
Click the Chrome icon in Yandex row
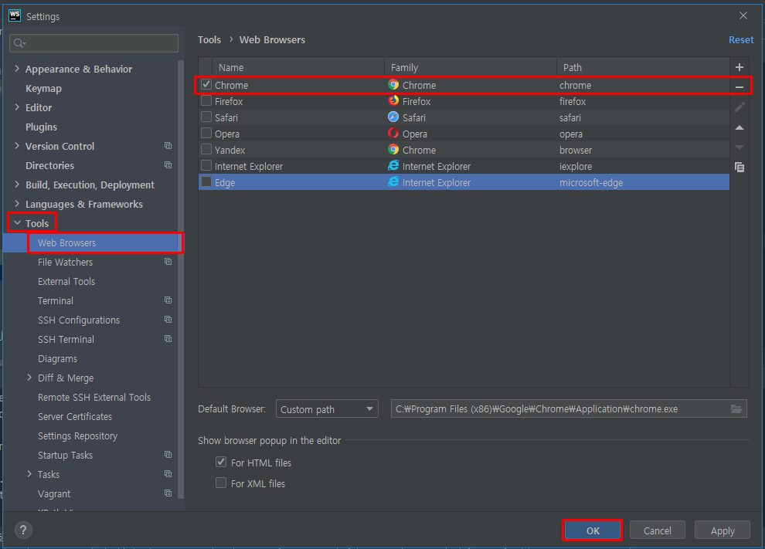tap(393, 150)
